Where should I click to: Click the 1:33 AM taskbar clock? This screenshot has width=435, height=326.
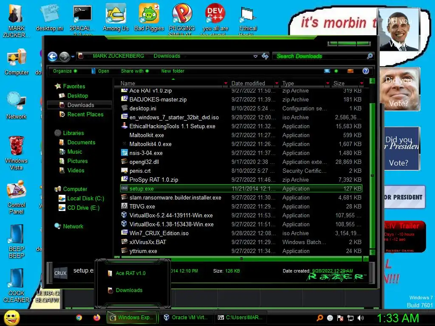pos(398,318)
